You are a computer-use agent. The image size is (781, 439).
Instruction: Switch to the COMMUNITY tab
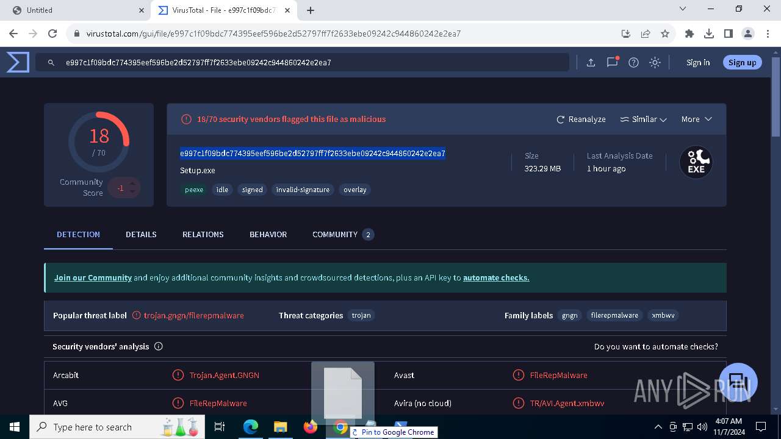point(342,234)
